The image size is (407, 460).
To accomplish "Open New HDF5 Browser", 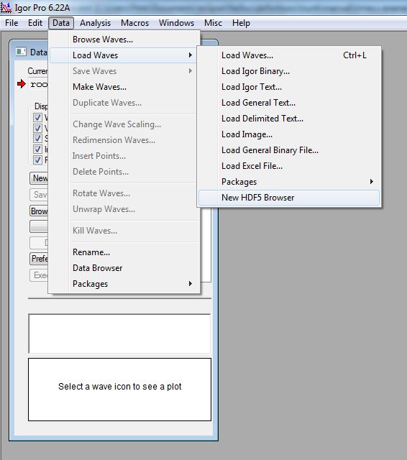I will [289, 198].
